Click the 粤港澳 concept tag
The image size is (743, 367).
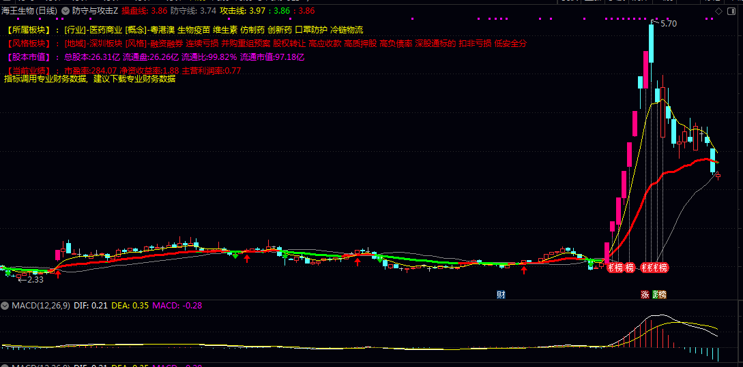[164, 30]
